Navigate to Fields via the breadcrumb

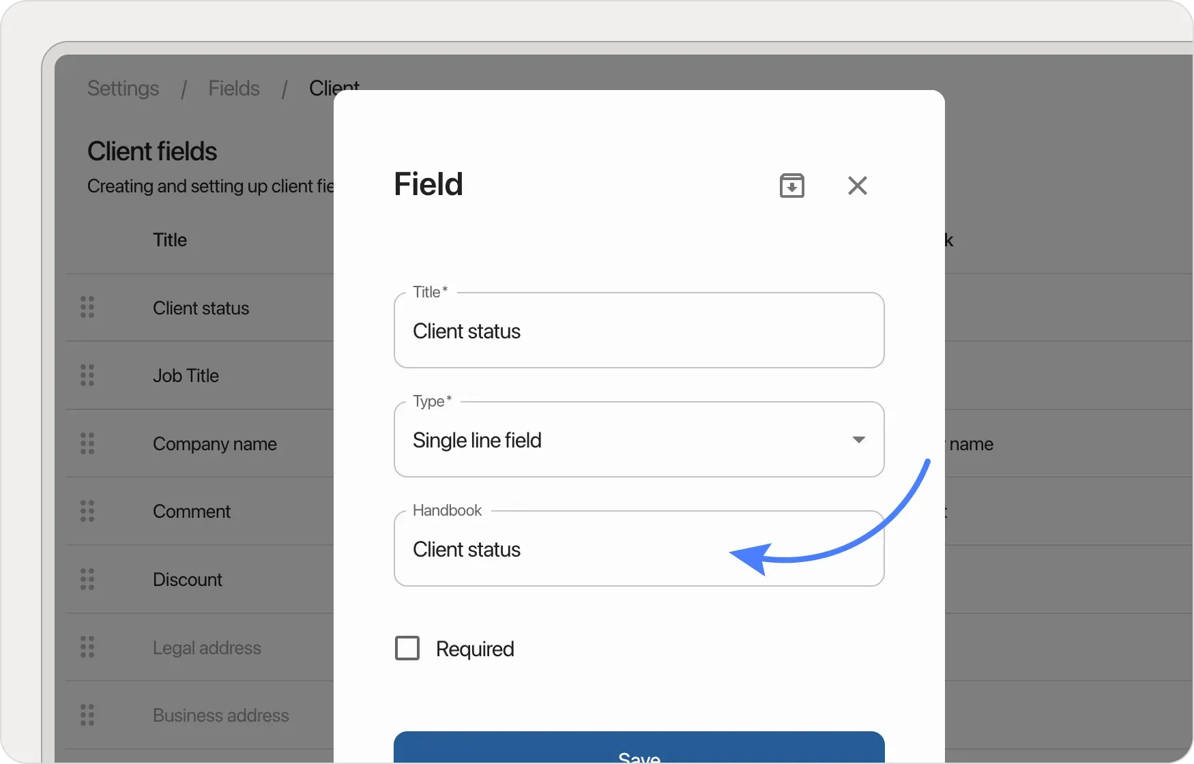coord(234,88)
